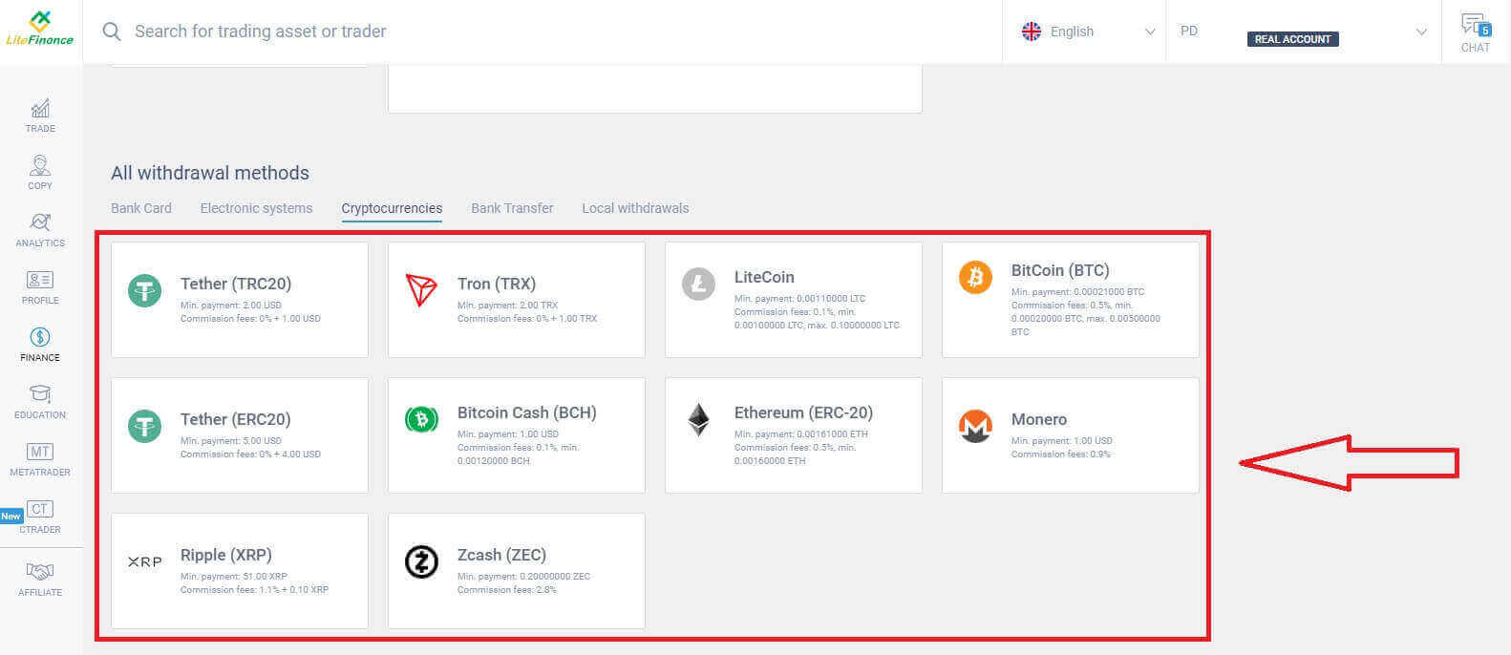Choose Tether (TRC20) withdrawal method
The height and width of the screenshot is (655, 1511).
240,300
